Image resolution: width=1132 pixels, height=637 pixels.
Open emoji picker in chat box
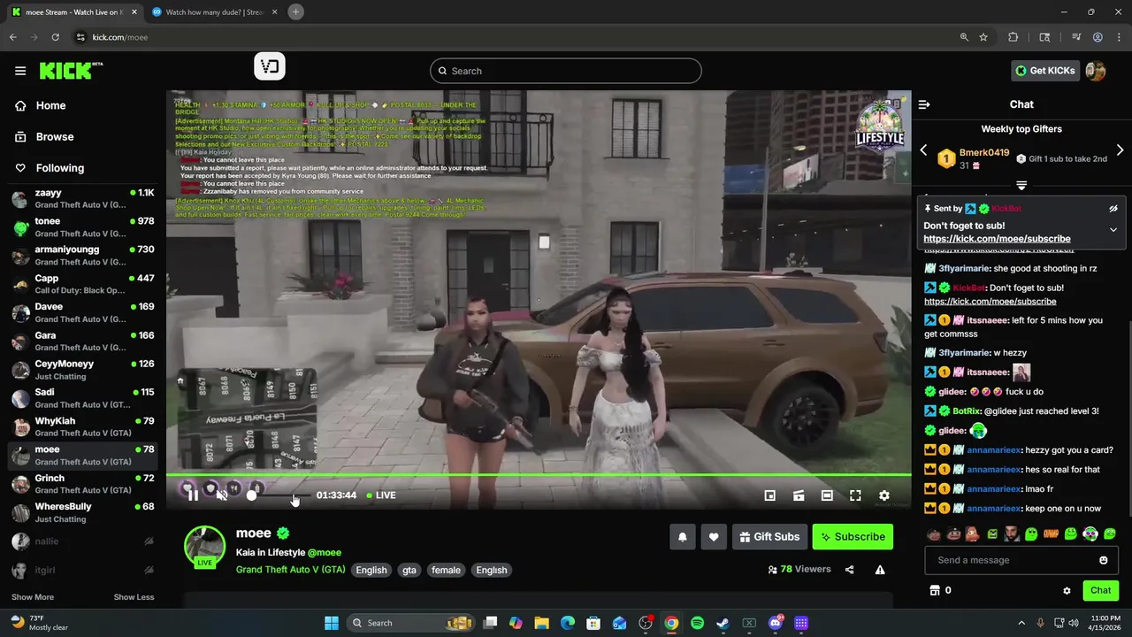pyautogui.click(x=1103, y=560)
